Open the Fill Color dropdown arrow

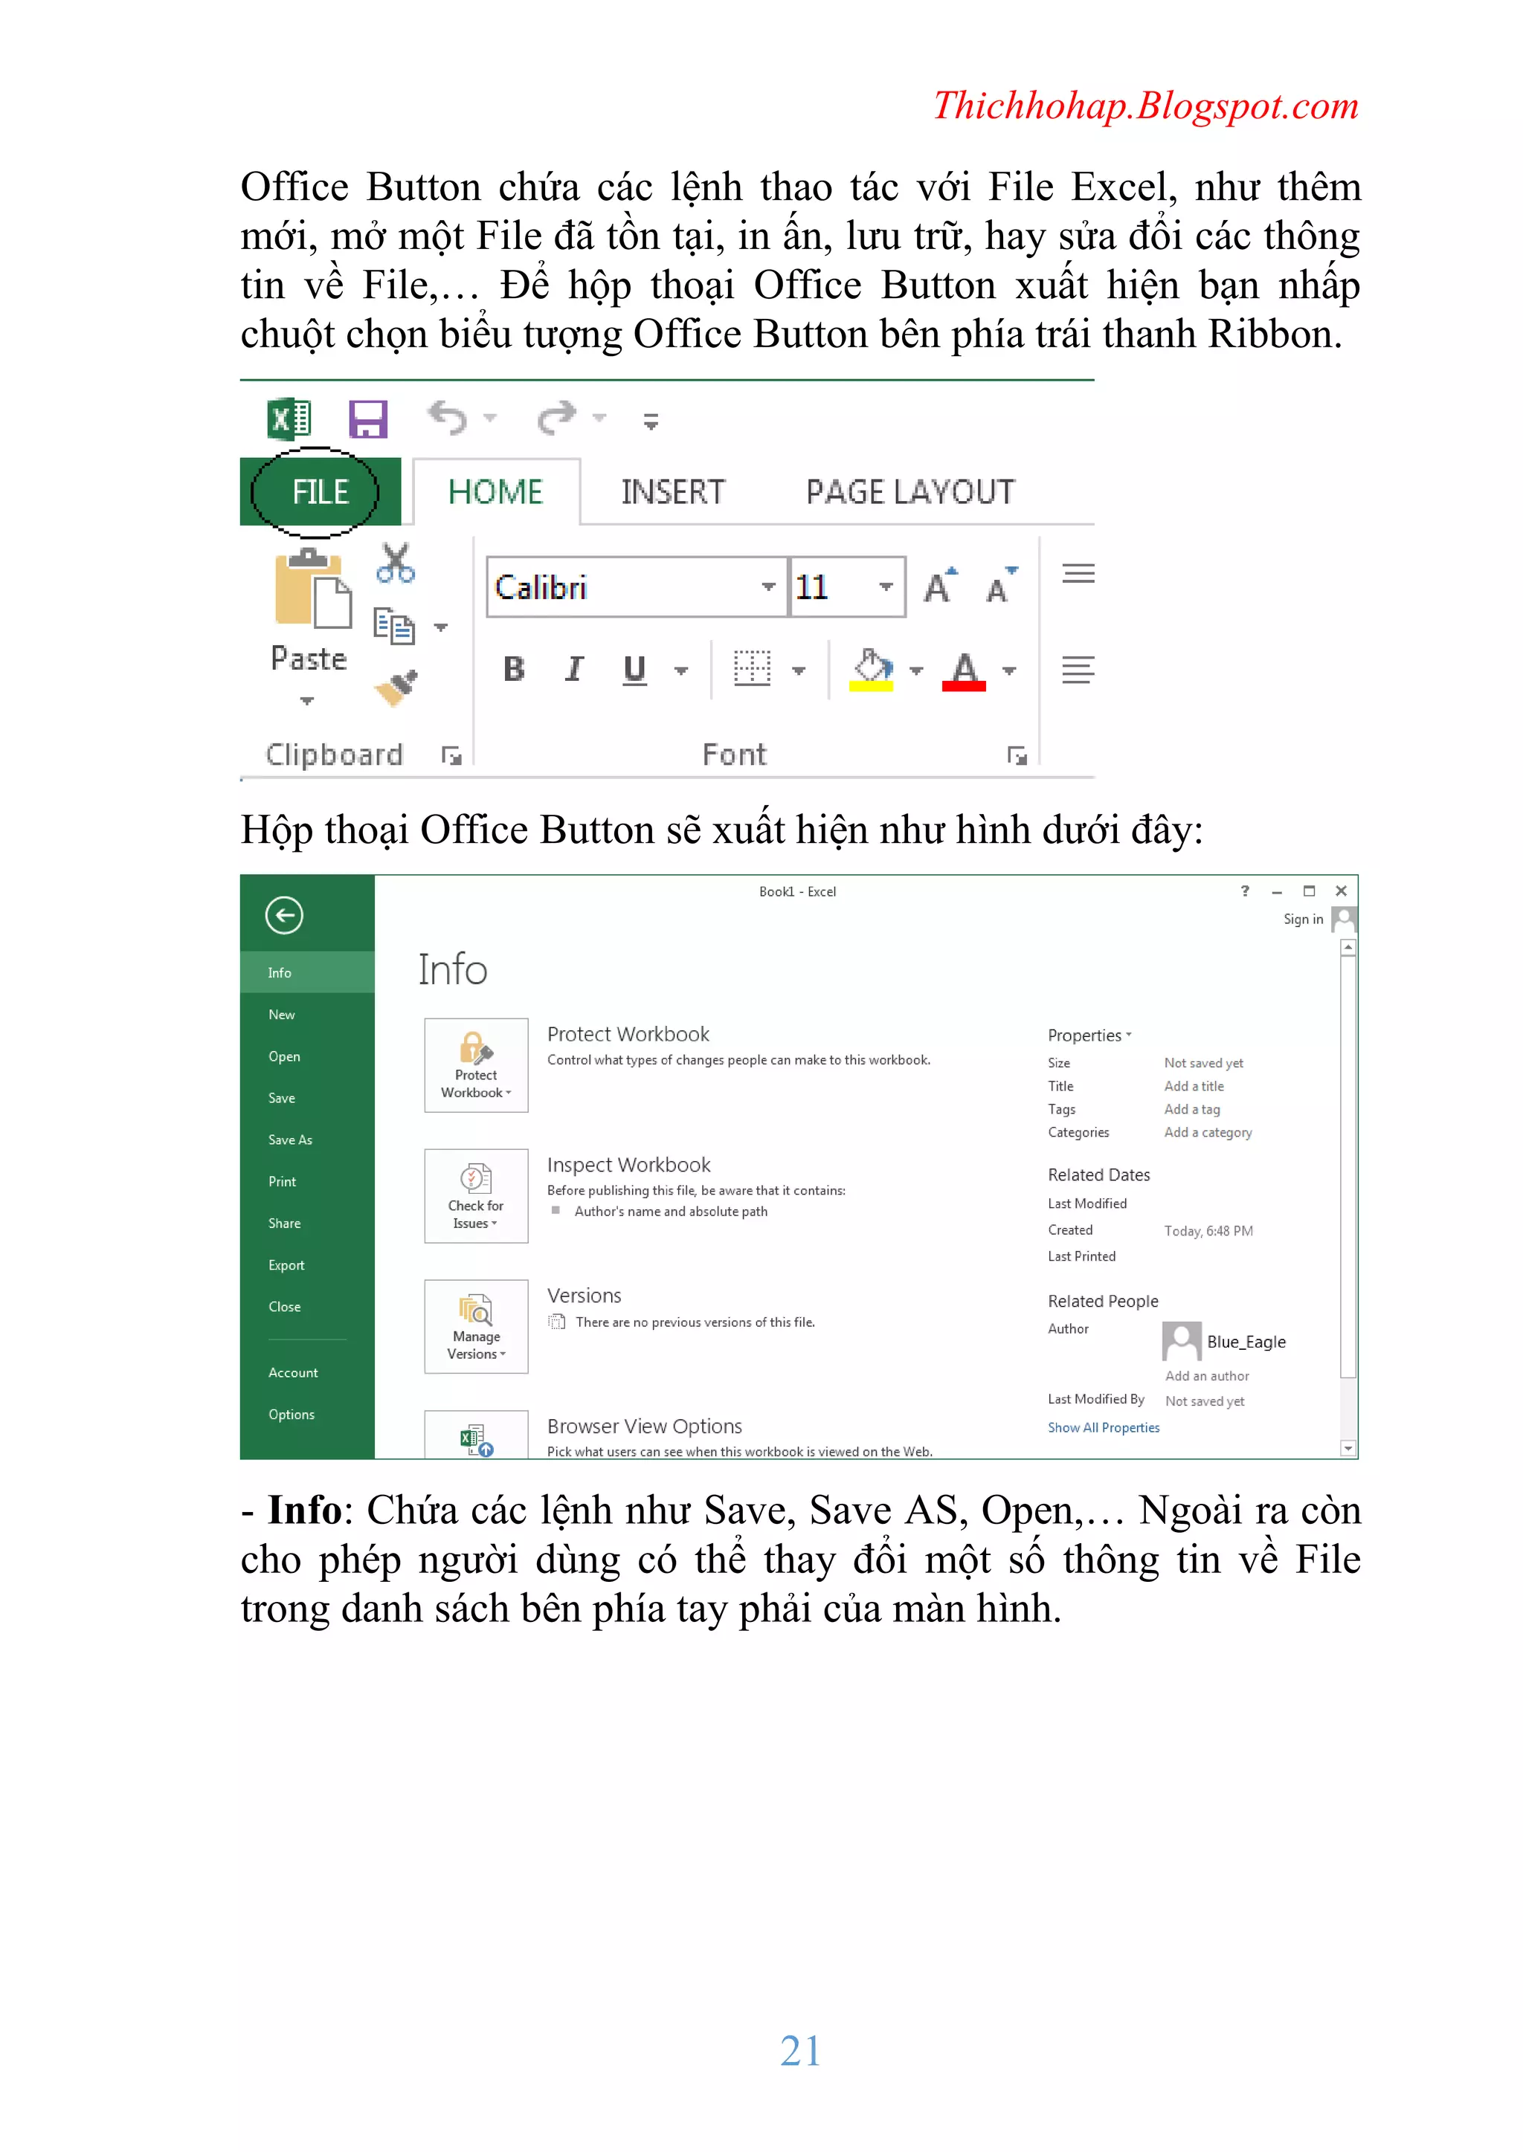click(917, 671)
